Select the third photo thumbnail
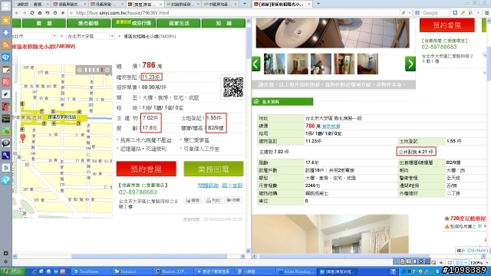The image size is (491, 276). [x=321, y=64]
